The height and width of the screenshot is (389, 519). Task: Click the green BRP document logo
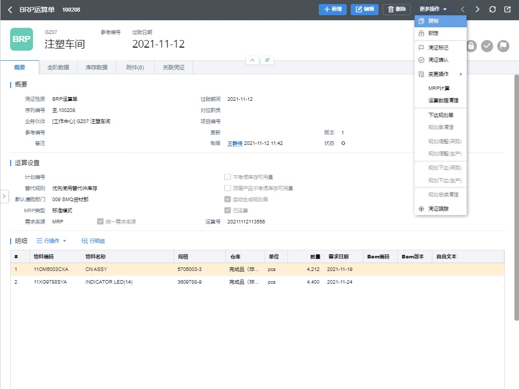[x=21, y=39]
